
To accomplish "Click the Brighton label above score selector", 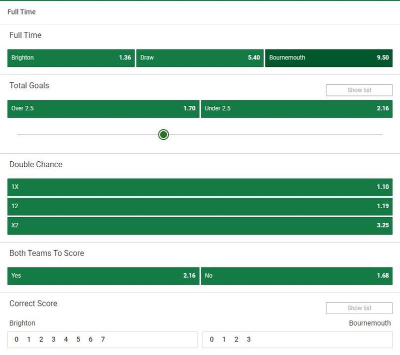I will pyautogui.click(x=22, y=323).
